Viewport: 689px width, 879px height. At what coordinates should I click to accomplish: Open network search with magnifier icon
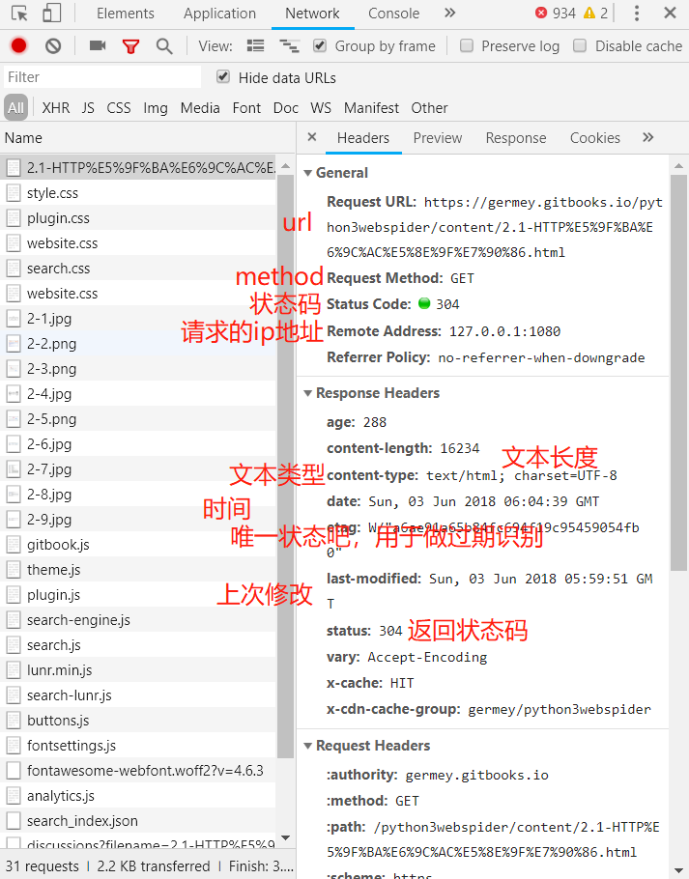pos(164,46)
